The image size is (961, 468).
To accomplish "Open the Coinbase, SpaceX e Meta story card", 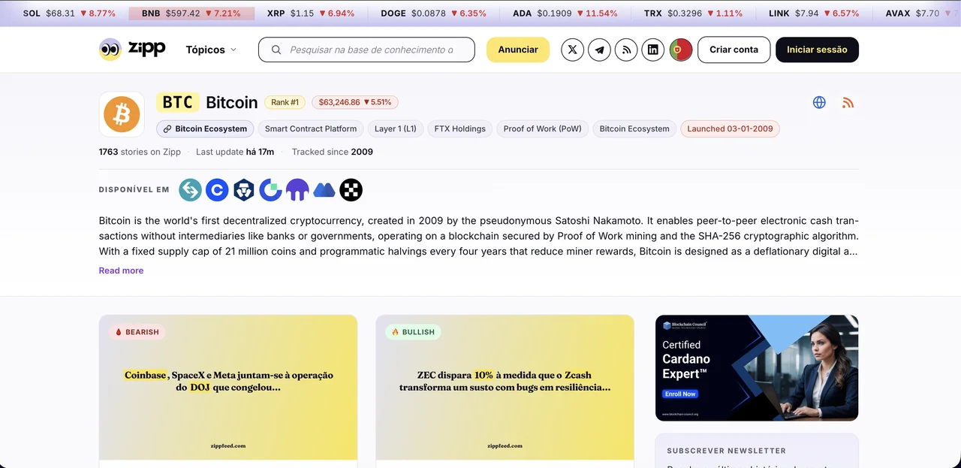I will (228, 388).
